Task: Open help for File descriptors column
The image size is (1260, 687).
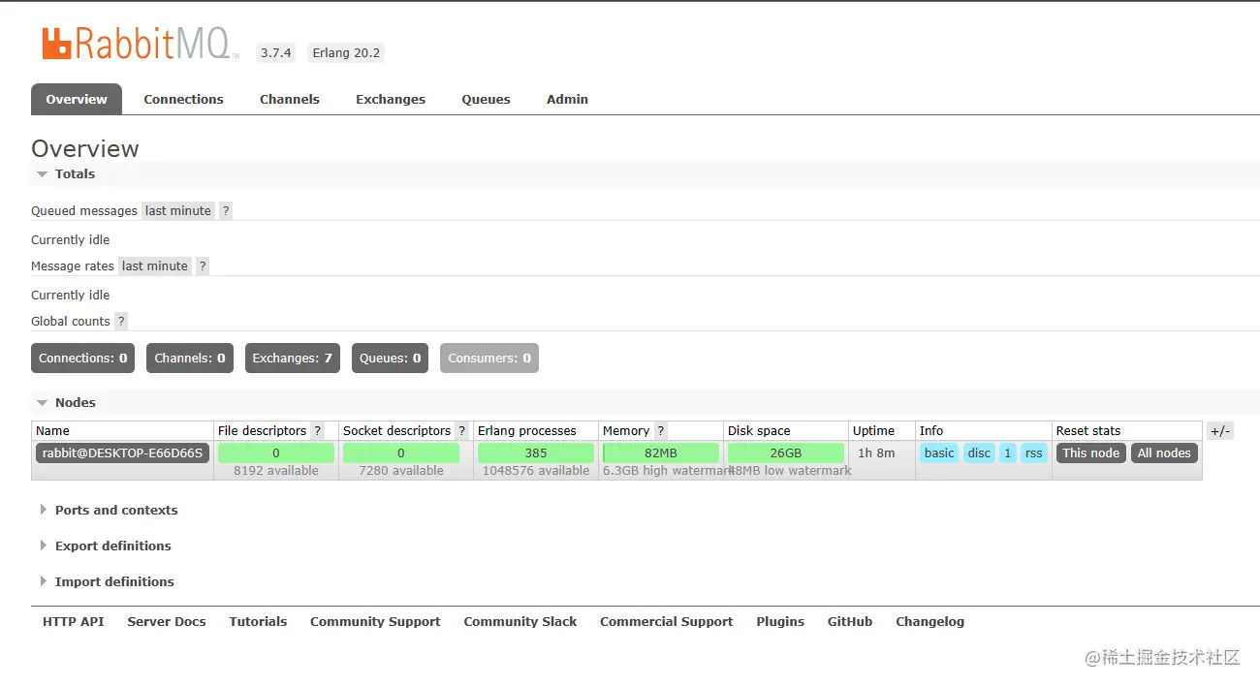Action: (x=318, y=431)
